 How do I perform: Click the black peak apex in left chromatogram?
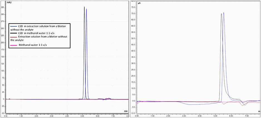[x=84, y=7]
